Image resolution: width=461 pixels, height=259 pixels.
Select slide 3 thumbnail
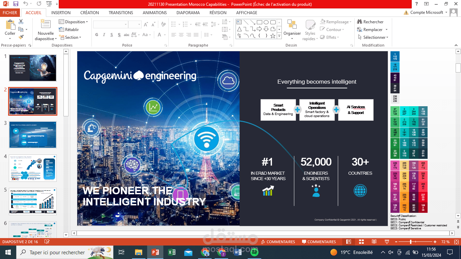click(x=33, y=135)
